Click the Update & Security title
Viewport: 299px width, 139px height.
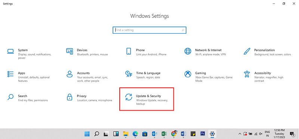click(148, 96)
